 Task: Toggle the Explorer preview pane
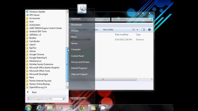[x=143, y=30]
